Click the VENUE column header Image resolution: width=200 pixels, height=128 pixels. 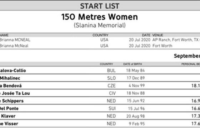(x=157, y=35)
